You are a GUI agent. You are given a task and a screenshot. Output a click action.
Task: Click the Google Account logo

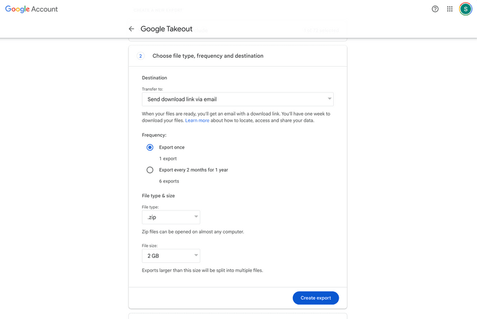pyautogui.click(x=32, y=9)
